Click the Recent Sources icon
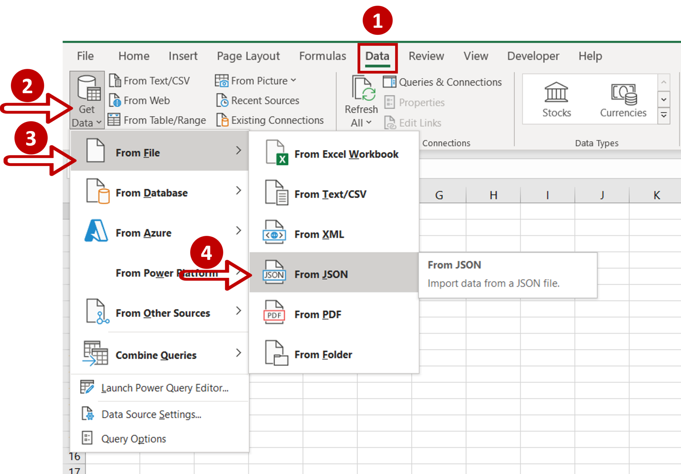Screen dimensions: 681x474 pyautogui.click(x=223, y=100)
